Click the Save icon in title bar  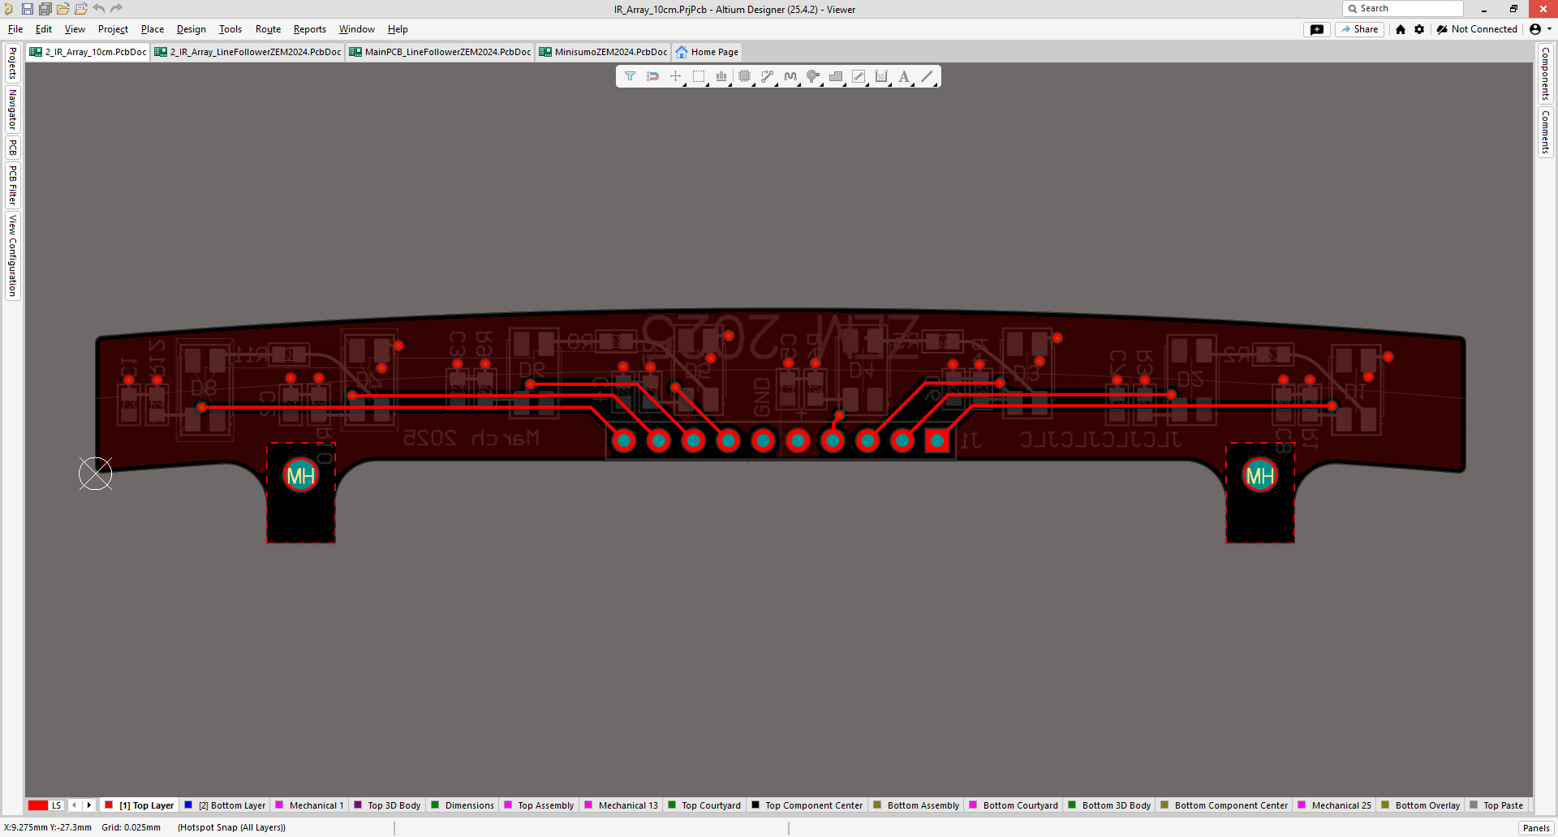pos(28,9)
